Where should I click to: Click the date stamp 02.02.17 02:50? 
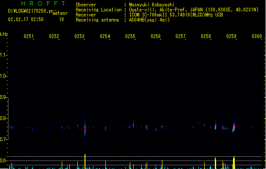[26, 19]
